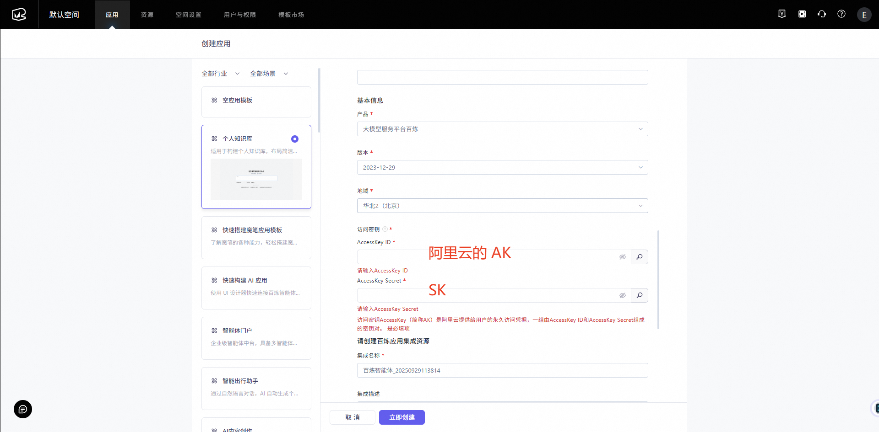Click the help icon beside 访问密钥

[385, 229]
